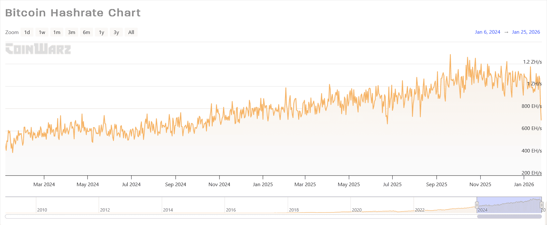Image resolution: width=547 pixels, height=225 pixels.
Task: Click the horizontal scrollbar thumb
Action: pos(509,216)
